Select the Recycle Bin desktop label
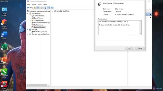Viewport: 163px width, 91px height. pyautogui.click(x=4, y=1)
